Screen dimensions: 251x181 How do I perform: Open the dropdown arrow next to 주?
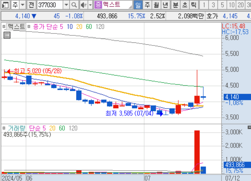(23, 5)
